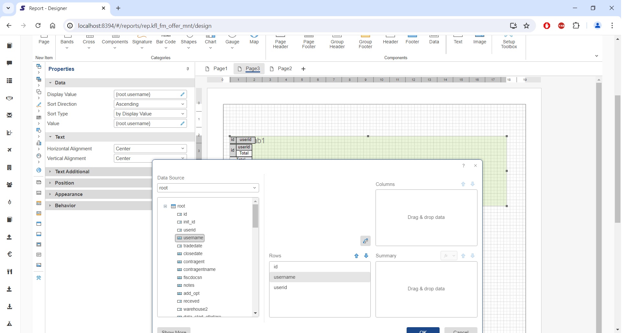The image size is (623, 333).
Task: Collapse the ribbon with chevron arrow
Action: pyautogui.click(x=596, y=56)
